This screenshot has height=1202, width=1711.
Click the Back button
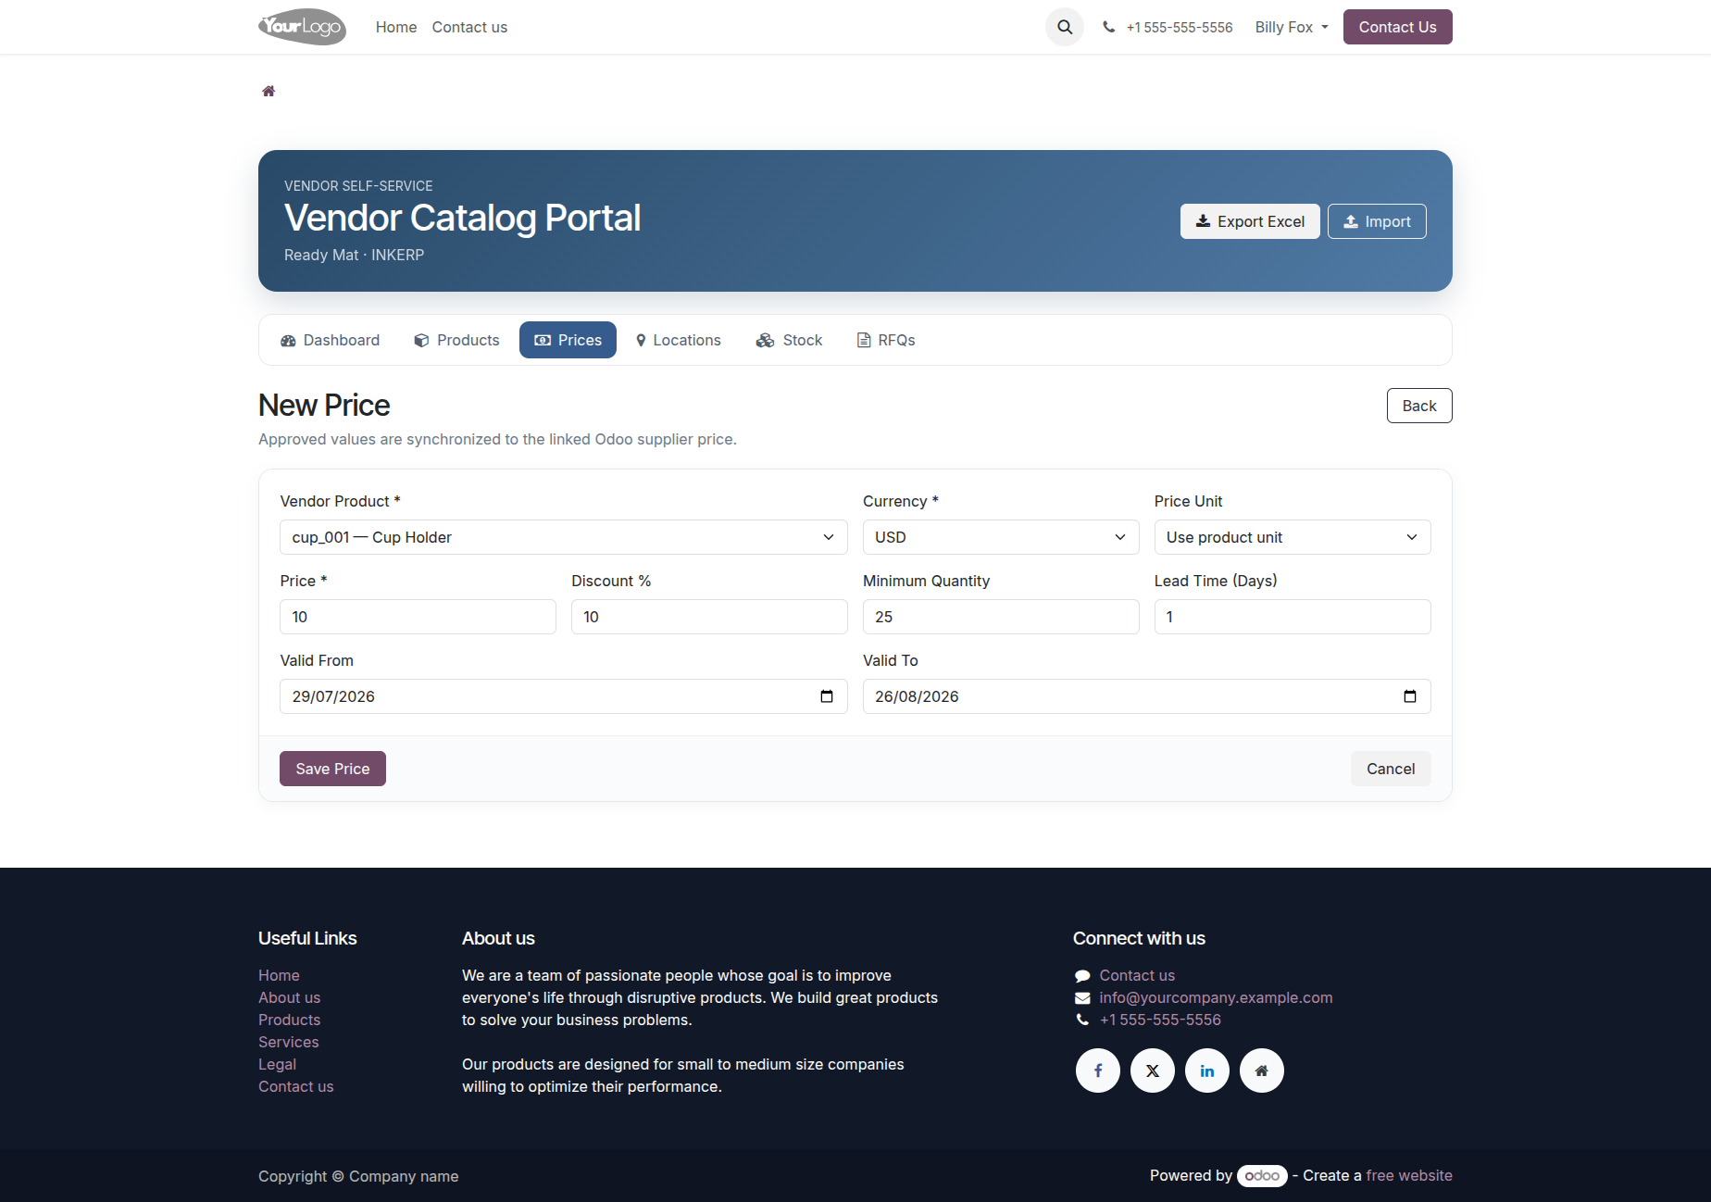(1419, 406)
